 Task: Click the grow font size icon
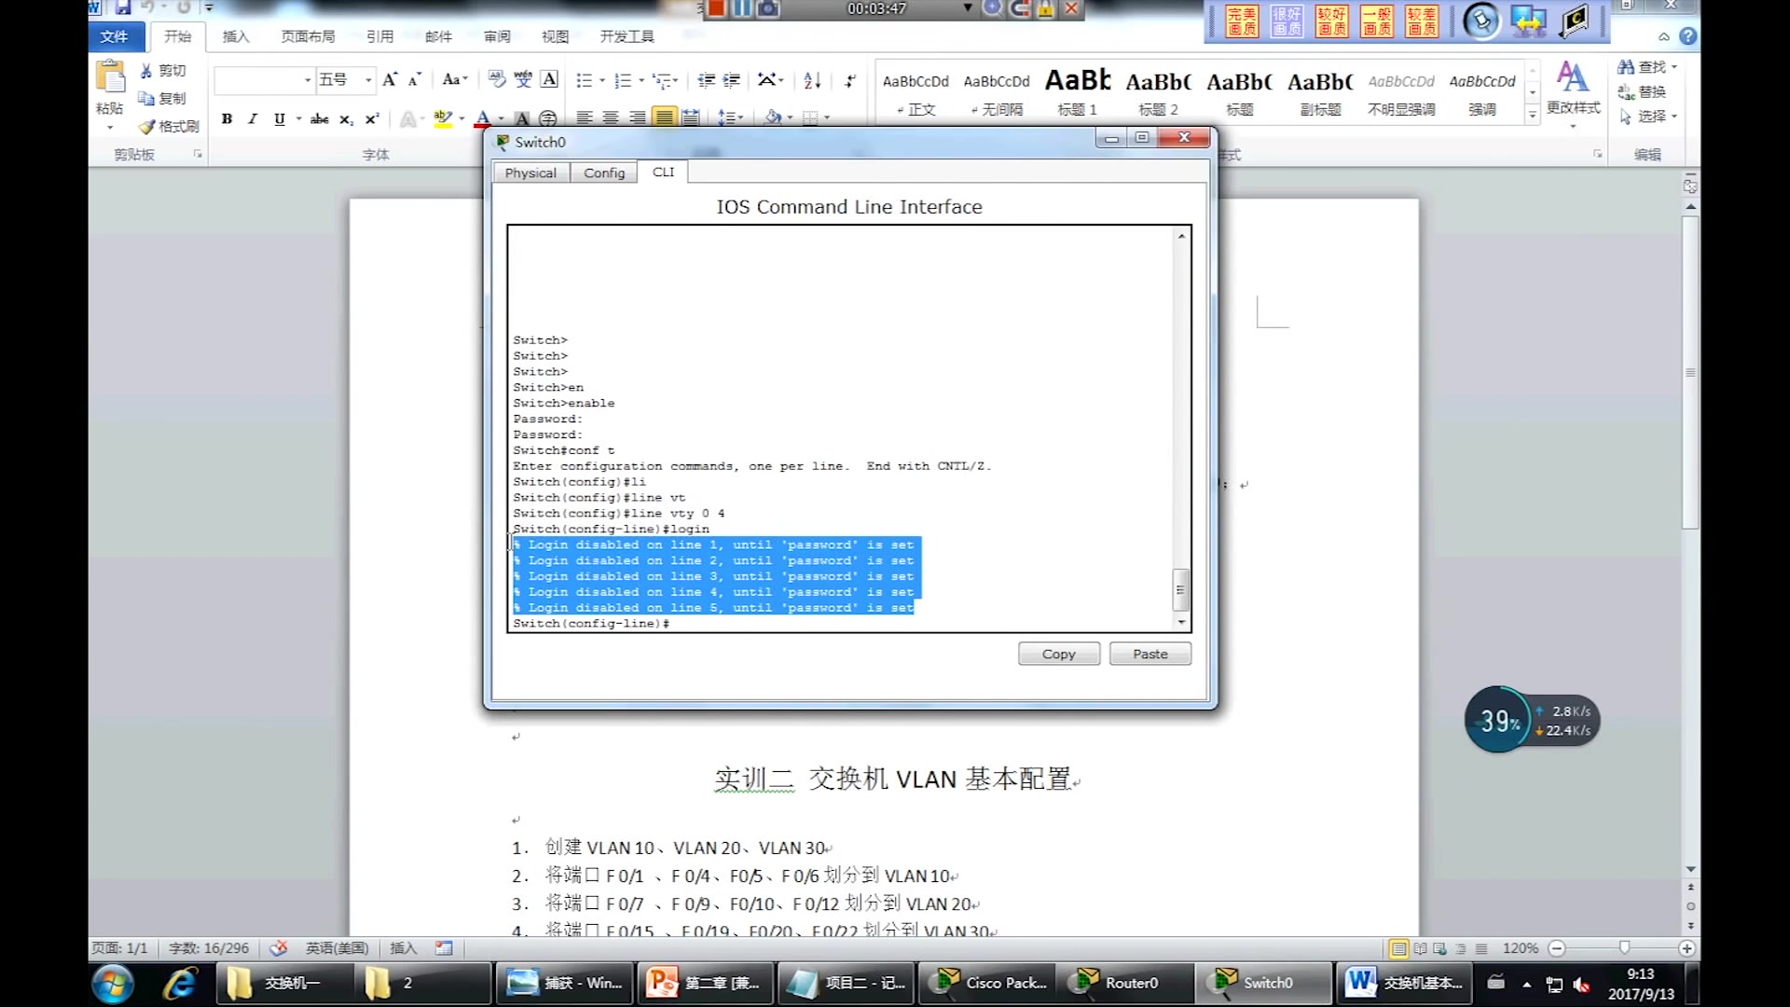(390, 80)
